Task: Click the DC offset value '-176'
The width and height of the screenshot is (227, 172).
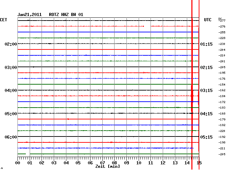Action: [222, 79]
